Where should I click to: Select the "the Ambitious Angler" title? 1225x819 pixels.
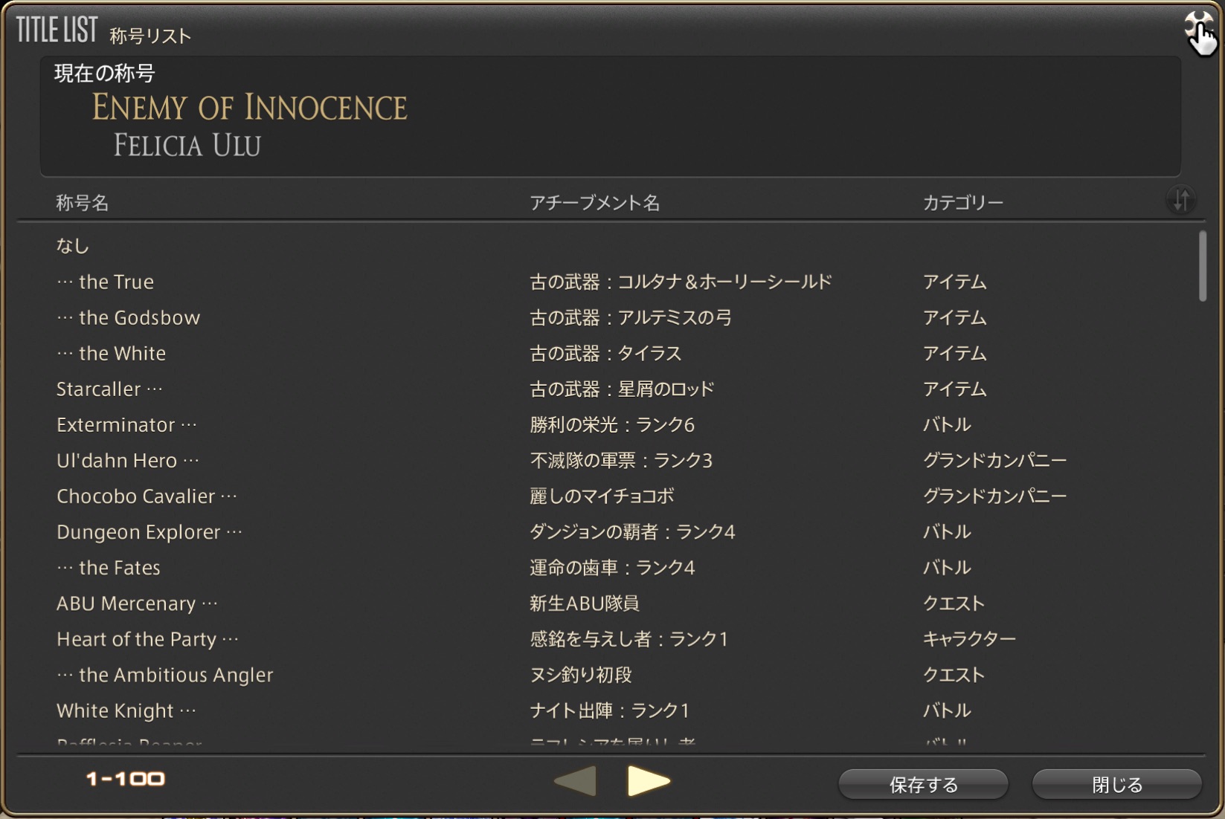coord(164,674)
